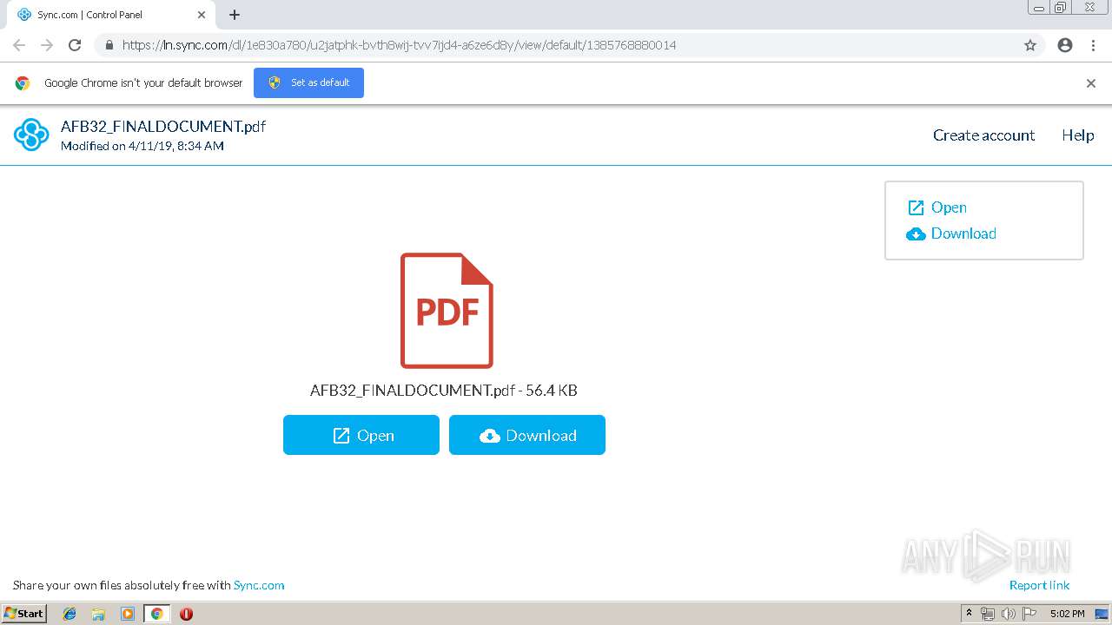The width and height of the screenshot is (1112, 625).
Task: Click the file name and 56.4 KB size label
Action: point(444,391)
